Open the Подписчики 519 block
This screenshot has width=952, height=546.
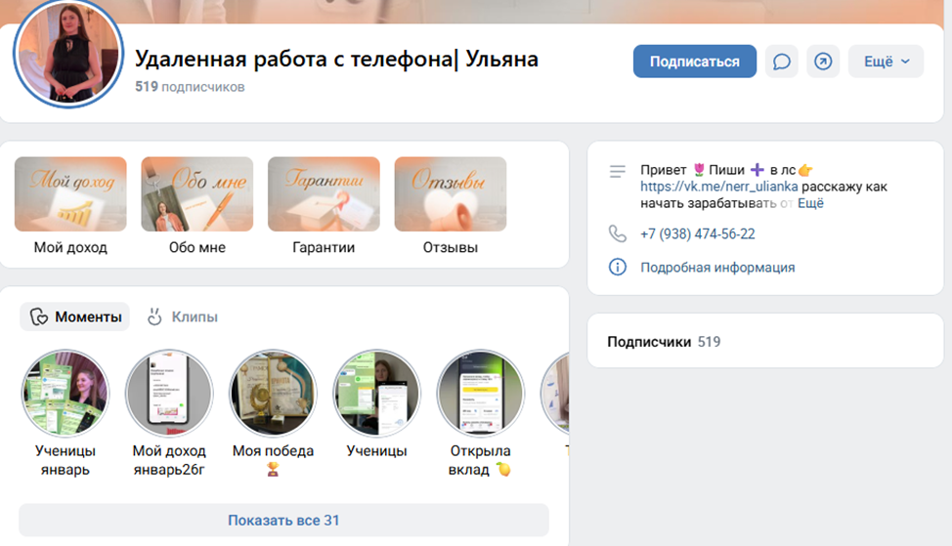[765, 341]
